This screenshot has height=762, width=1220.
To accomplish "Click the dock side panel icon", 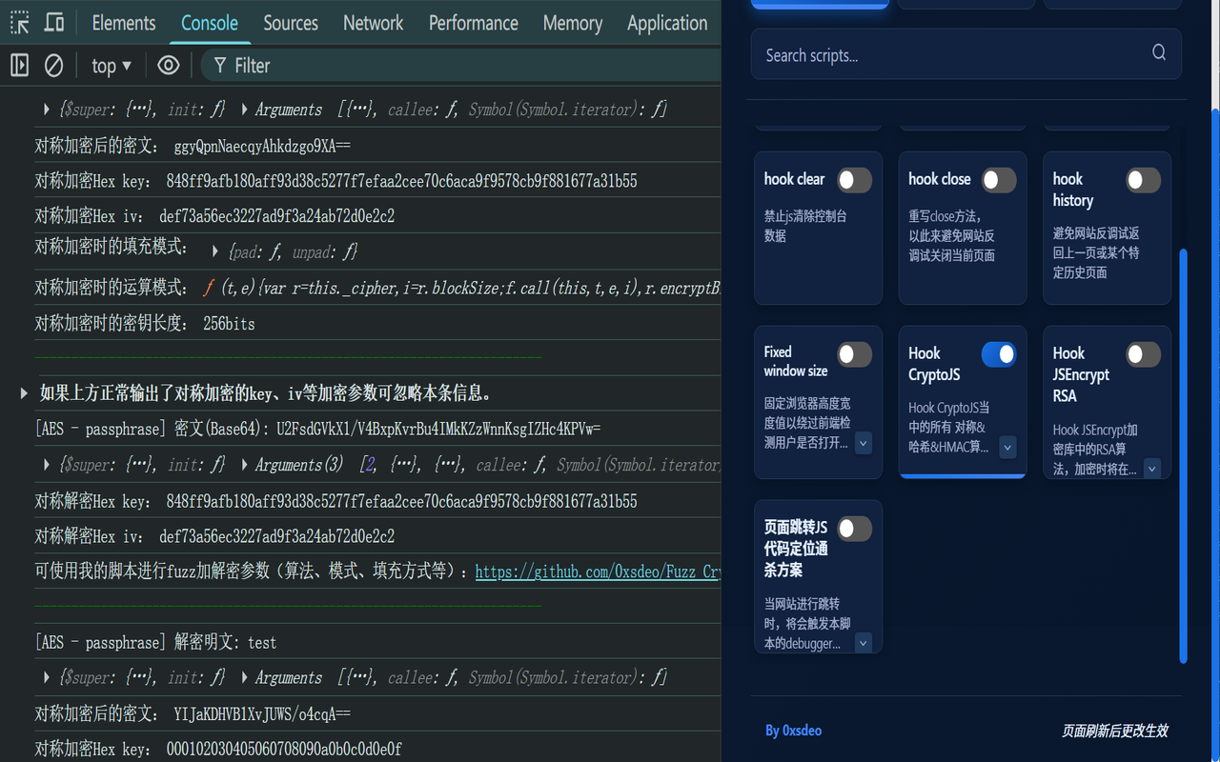I will (19, 65).
